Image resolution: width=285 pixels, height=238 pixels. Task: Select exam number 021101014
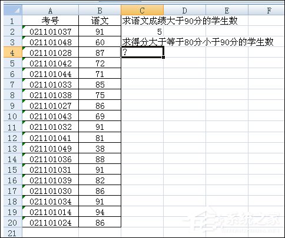click(x=51, y=212)
